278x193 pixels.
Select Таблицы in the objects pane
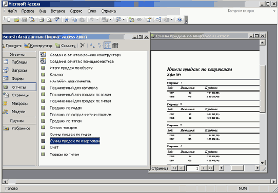click(x=19, y=62)
